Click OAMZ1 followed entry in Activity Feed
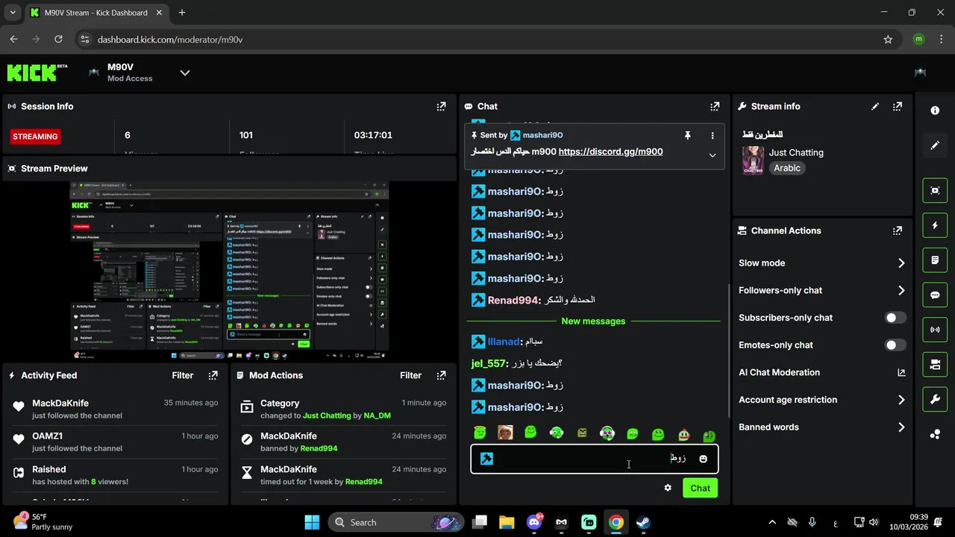 [x=115, y=442]
